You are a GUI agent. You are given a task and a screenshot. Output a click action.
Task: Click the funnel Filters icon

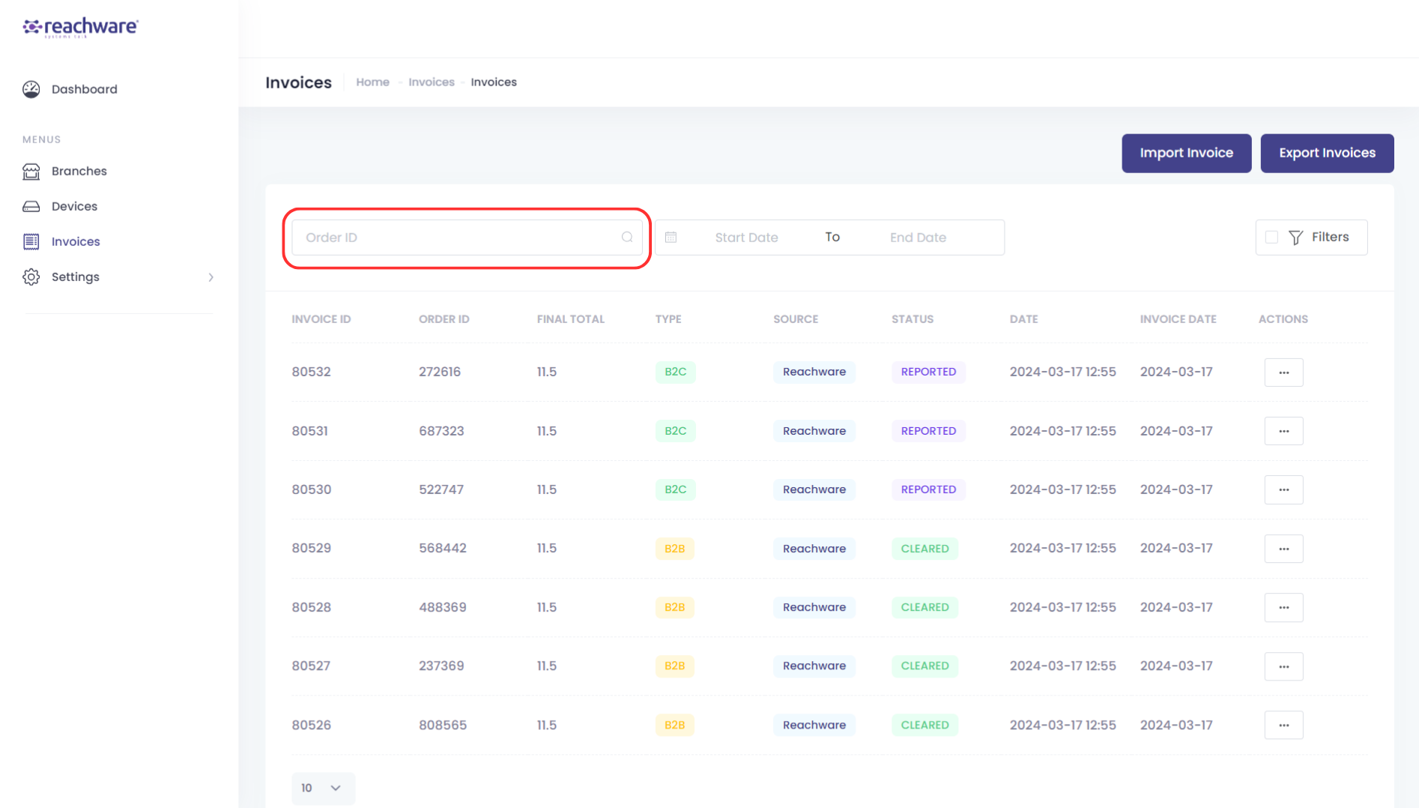(1296, 238)
